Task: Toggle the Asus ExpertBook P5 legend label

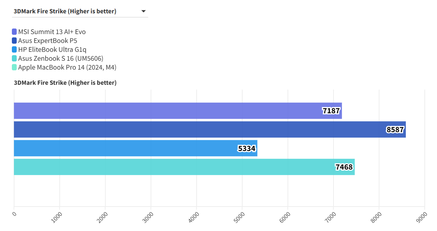Action: (x=47, y=41)
